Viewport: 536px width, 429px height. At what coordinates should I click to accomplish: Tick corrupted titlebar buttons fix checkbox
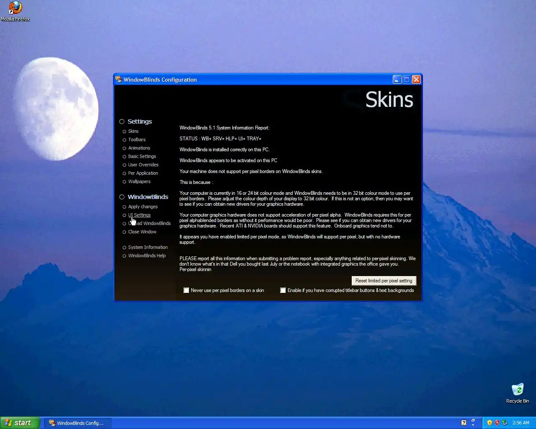(283, 290)
